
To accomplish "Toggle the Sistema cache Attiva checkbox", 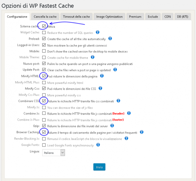I will [x=44, y=26].
